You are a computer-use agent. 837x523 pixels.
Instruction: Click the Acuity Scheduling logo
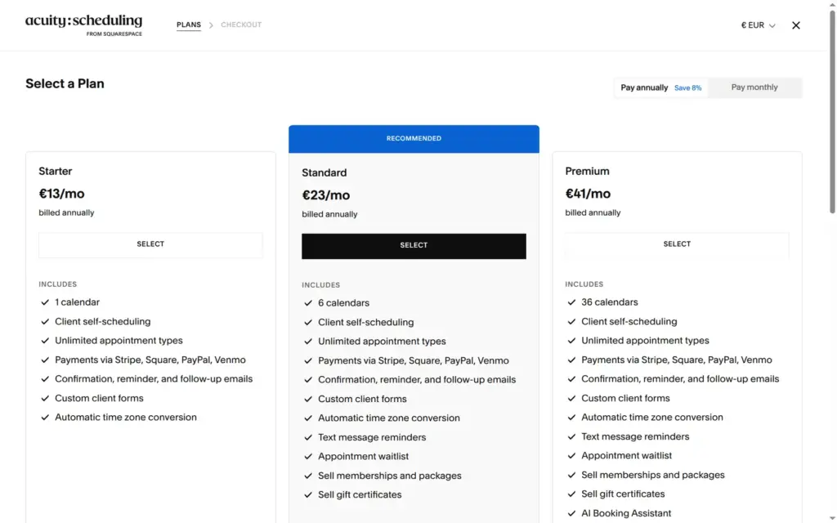click(84, 25)
